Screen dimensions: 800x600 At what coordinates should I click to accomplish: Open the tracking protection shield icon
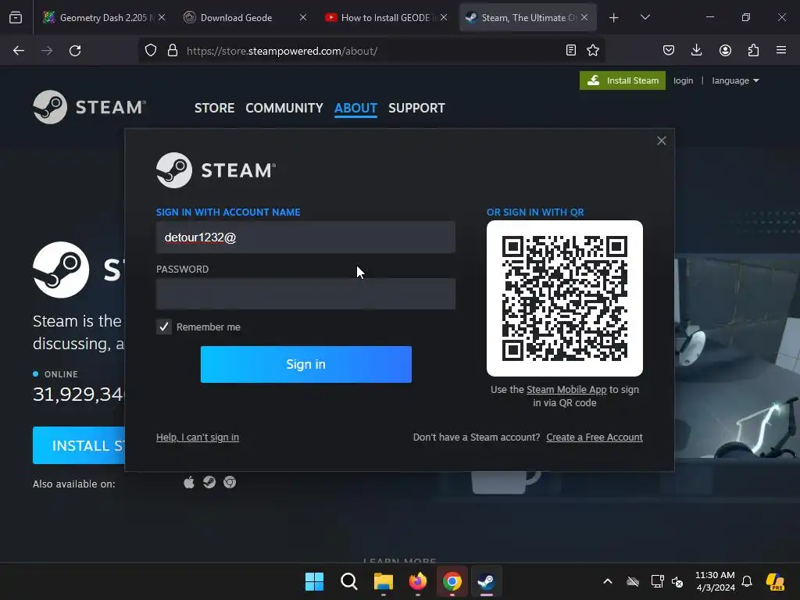(151, 51)
